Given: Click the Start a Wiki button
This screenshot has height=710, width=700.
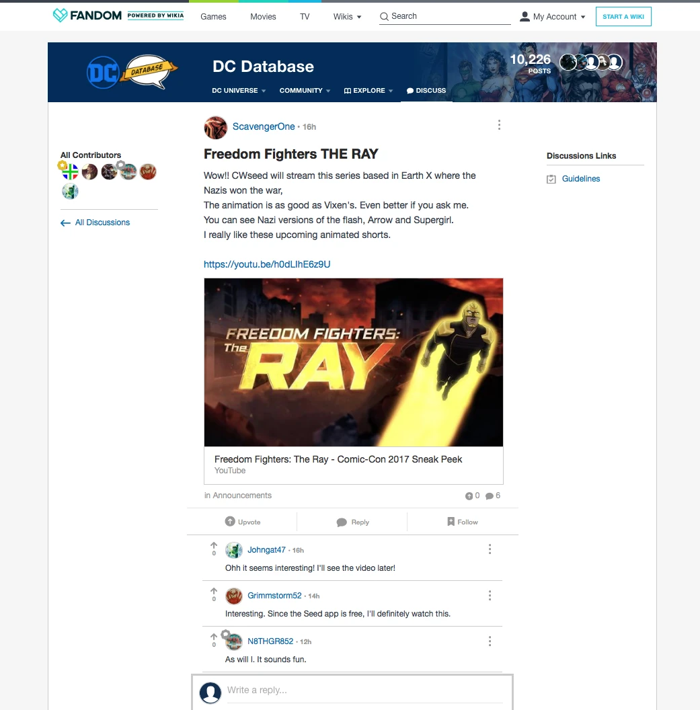Looking at the screenshot, I should pos(623,17).
